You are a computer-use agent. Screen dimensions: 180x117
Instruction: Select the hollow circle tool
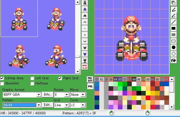coord(173,54)
